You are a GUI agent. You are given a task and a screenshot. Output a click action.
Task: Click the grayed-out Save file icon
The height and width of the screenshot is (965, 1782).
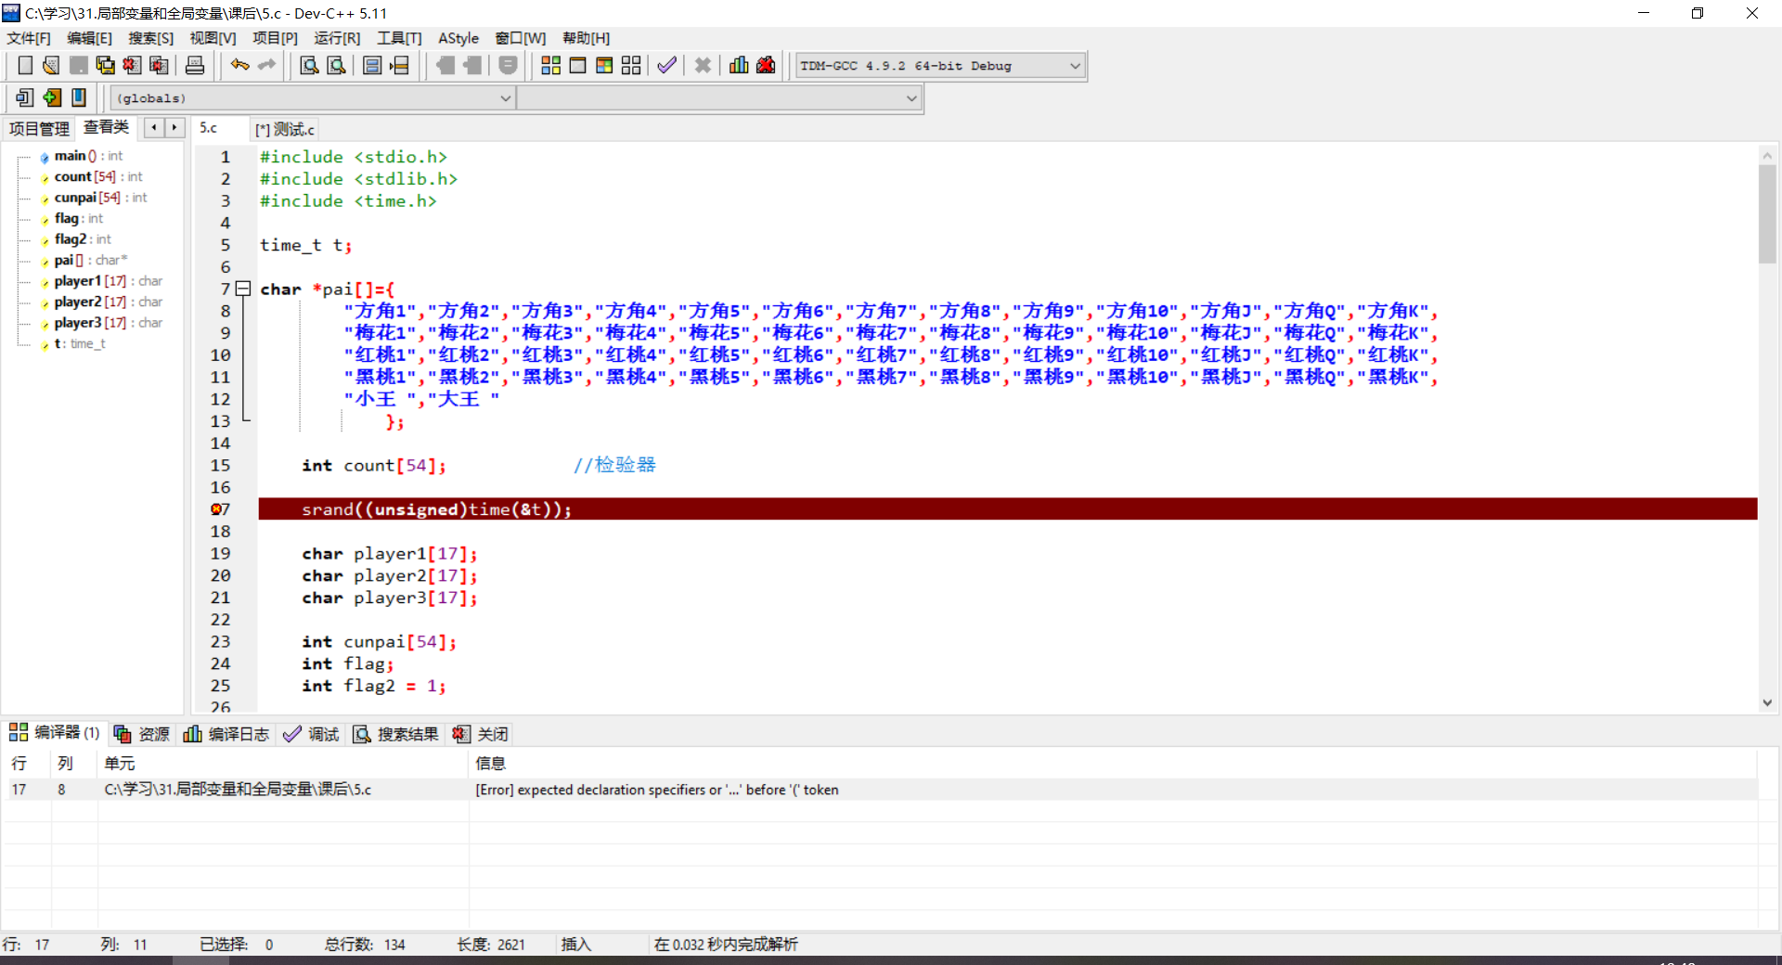[78, 65]
